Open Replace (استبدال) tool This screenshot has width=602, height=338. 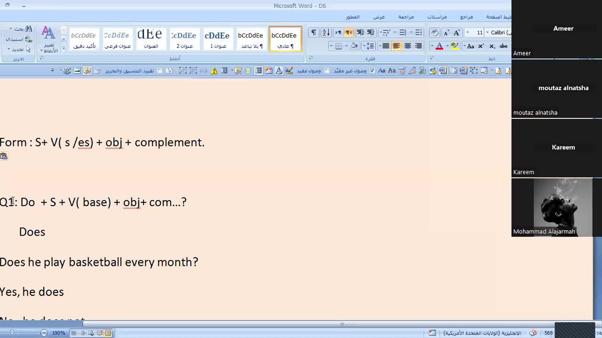(x=18, y=39)
